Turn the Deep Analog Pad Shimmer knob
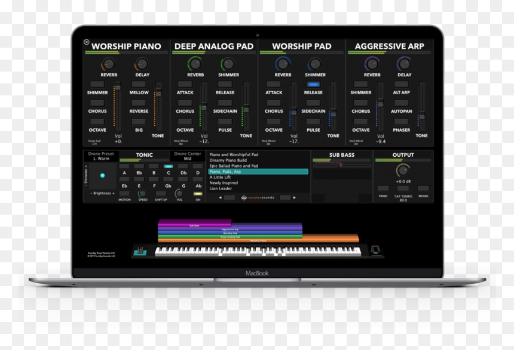Image resolution: width=514 pixels, height=350 pixels. pyautogui.click(x=228, y=64)
